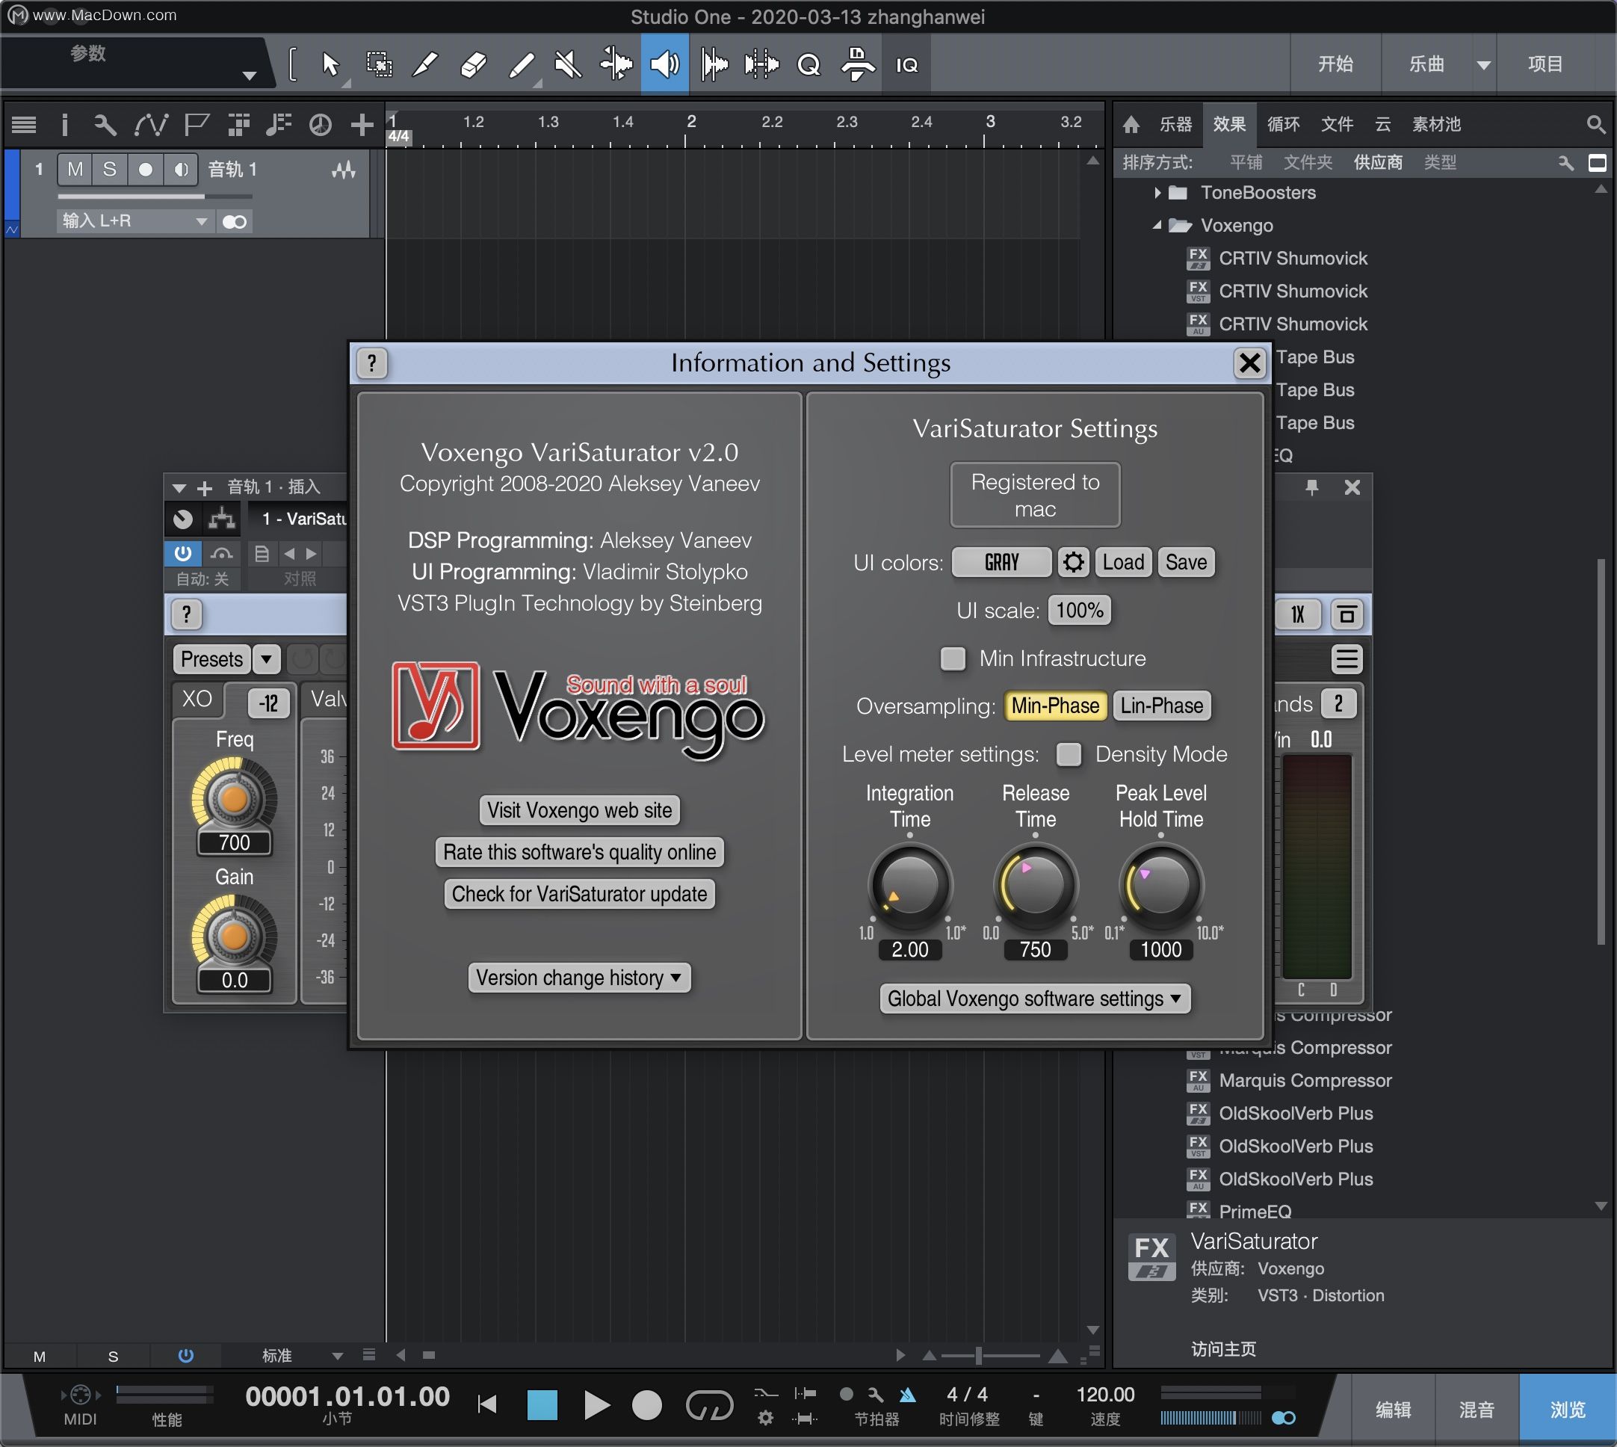Viewport: 1617px width, 1447px height.
Task: Arm record on track 音轨 1
Action: (x=146, y=170)
